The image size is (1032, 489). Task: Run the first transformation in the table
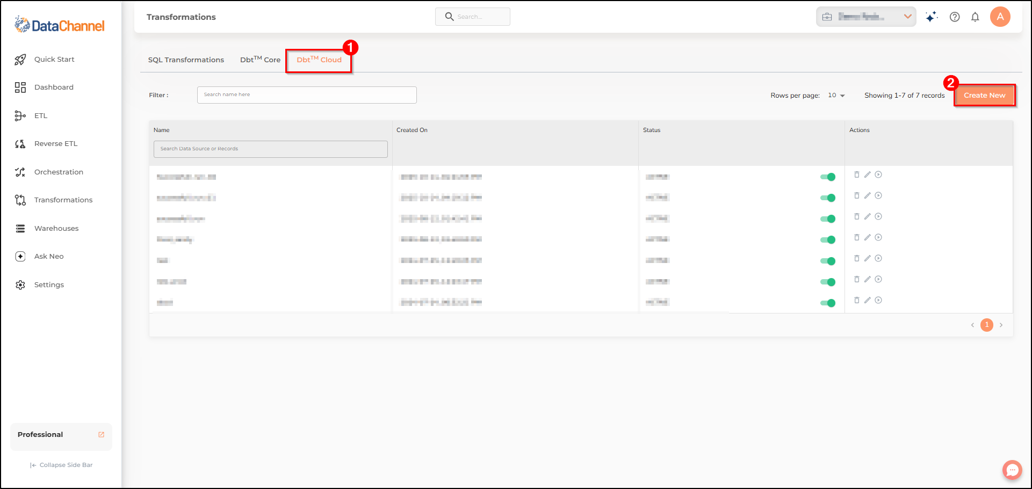point(878,174)
